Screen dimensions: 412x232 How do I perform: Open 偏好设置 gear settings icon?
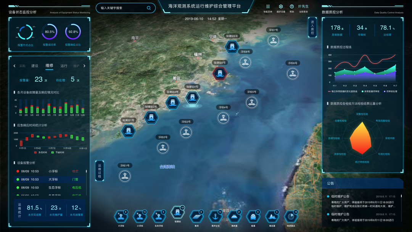281,6
